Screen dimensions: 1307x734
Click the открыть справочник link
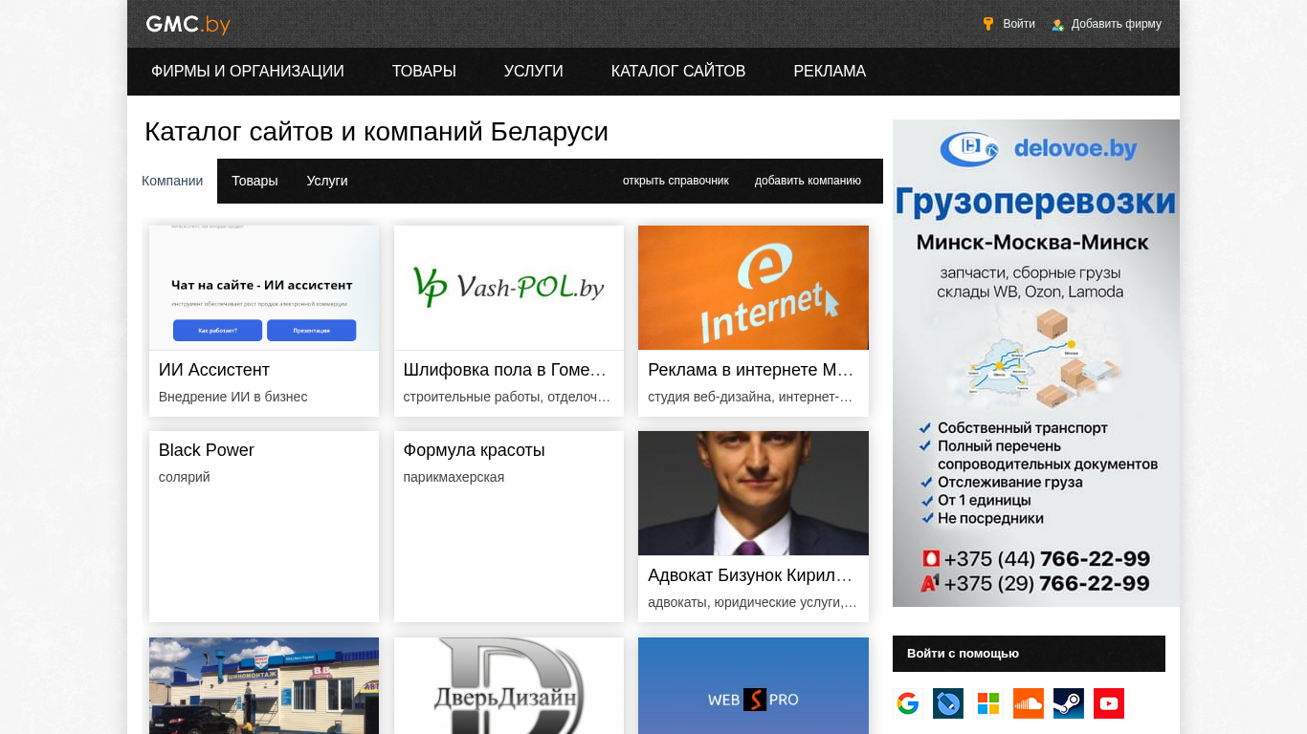[676, 181]
